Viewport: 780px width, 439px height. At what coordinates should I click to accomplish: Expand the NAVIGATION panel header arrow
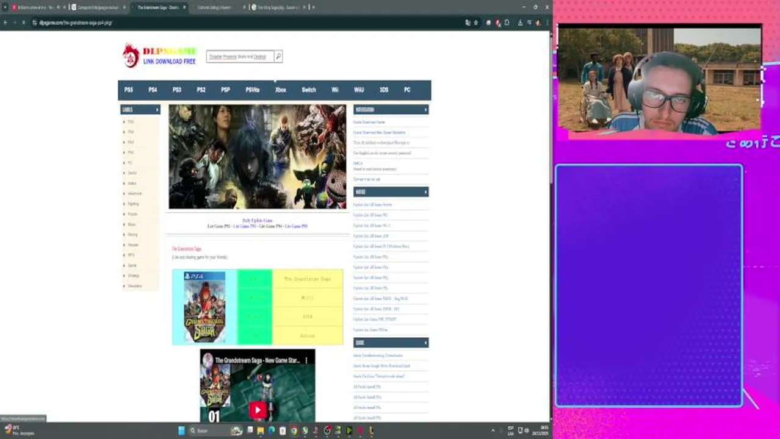point(425,110)
